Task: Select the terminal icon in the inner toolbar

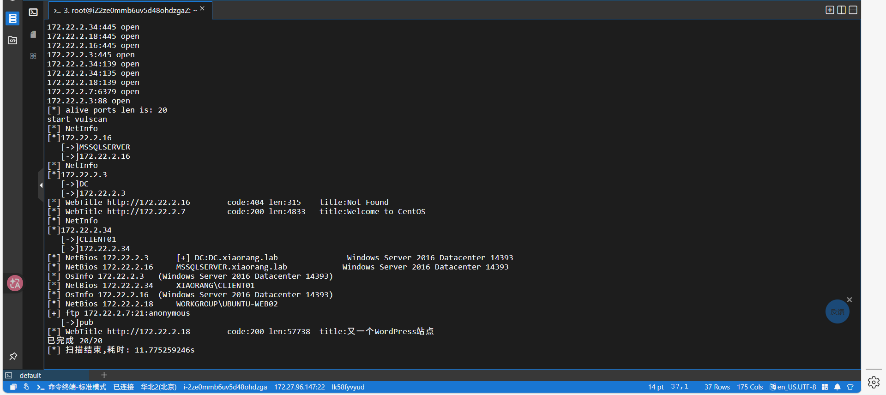Action: click(33, 12)
